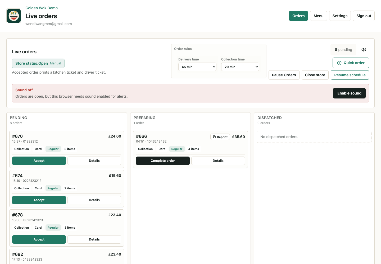Screen dimensions: 381x264
Task: Click Resume schedule
Action: pos(350,75)
